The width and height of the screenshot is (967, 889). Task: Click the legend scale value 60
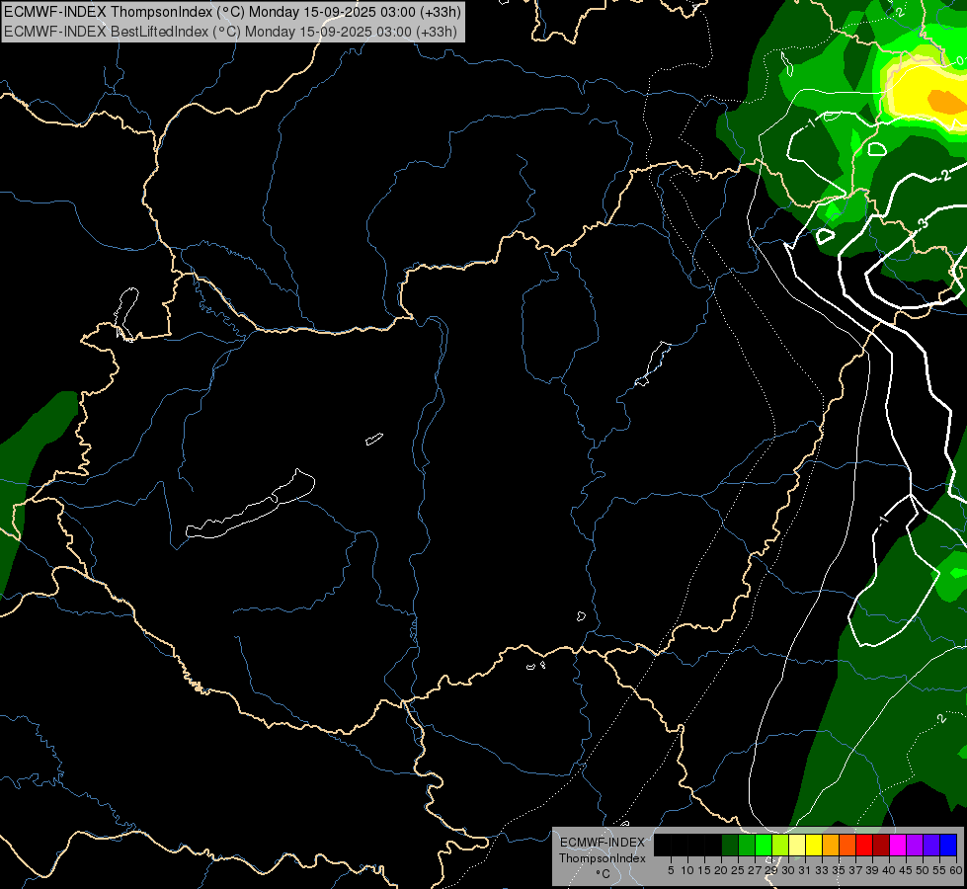955,870
